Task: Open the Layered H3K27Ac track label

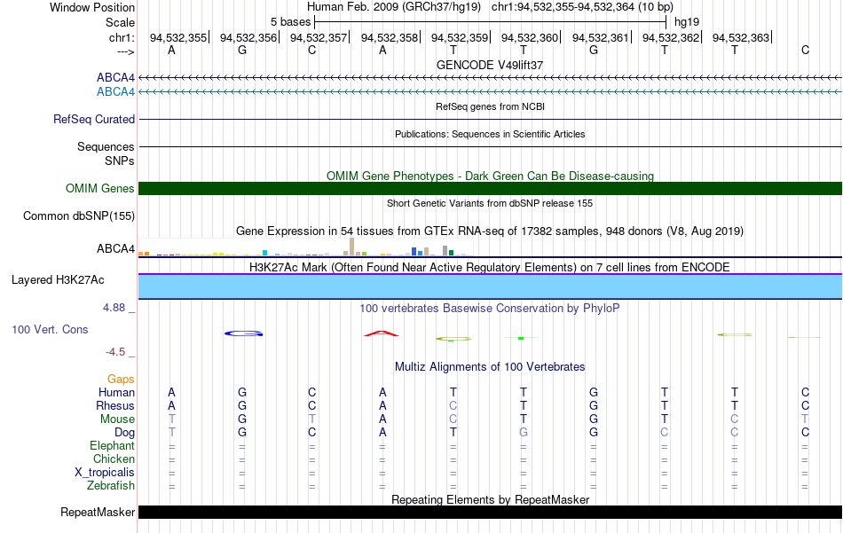Action: pos(58,280)
